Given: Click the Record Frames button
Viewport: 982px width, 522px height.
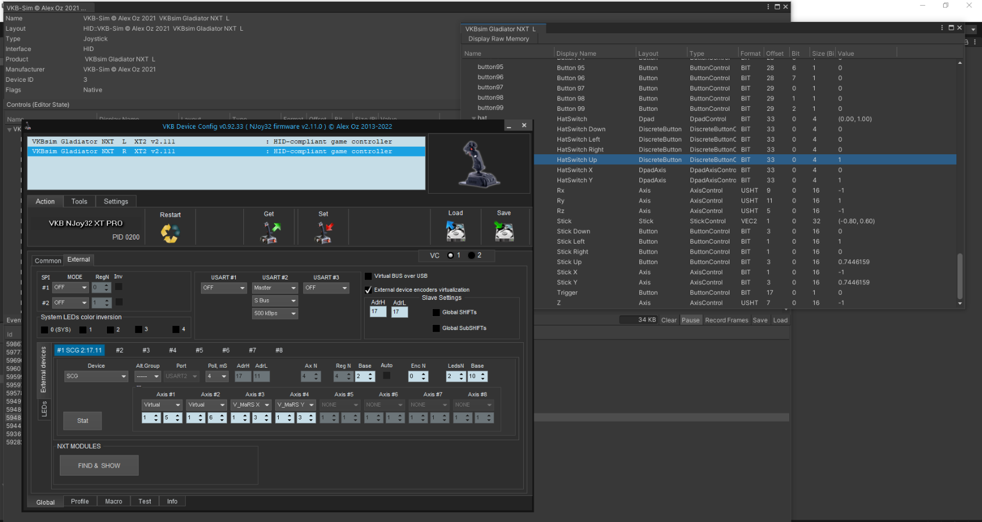Looking at the screenshot, I should [x=726, y=320].
